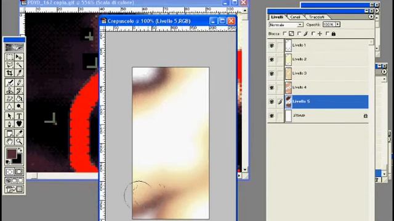Switch to Standard Mode editing icon
This screenshot has height=221, width=394.
pyautogui.click(x=10, y=172)
